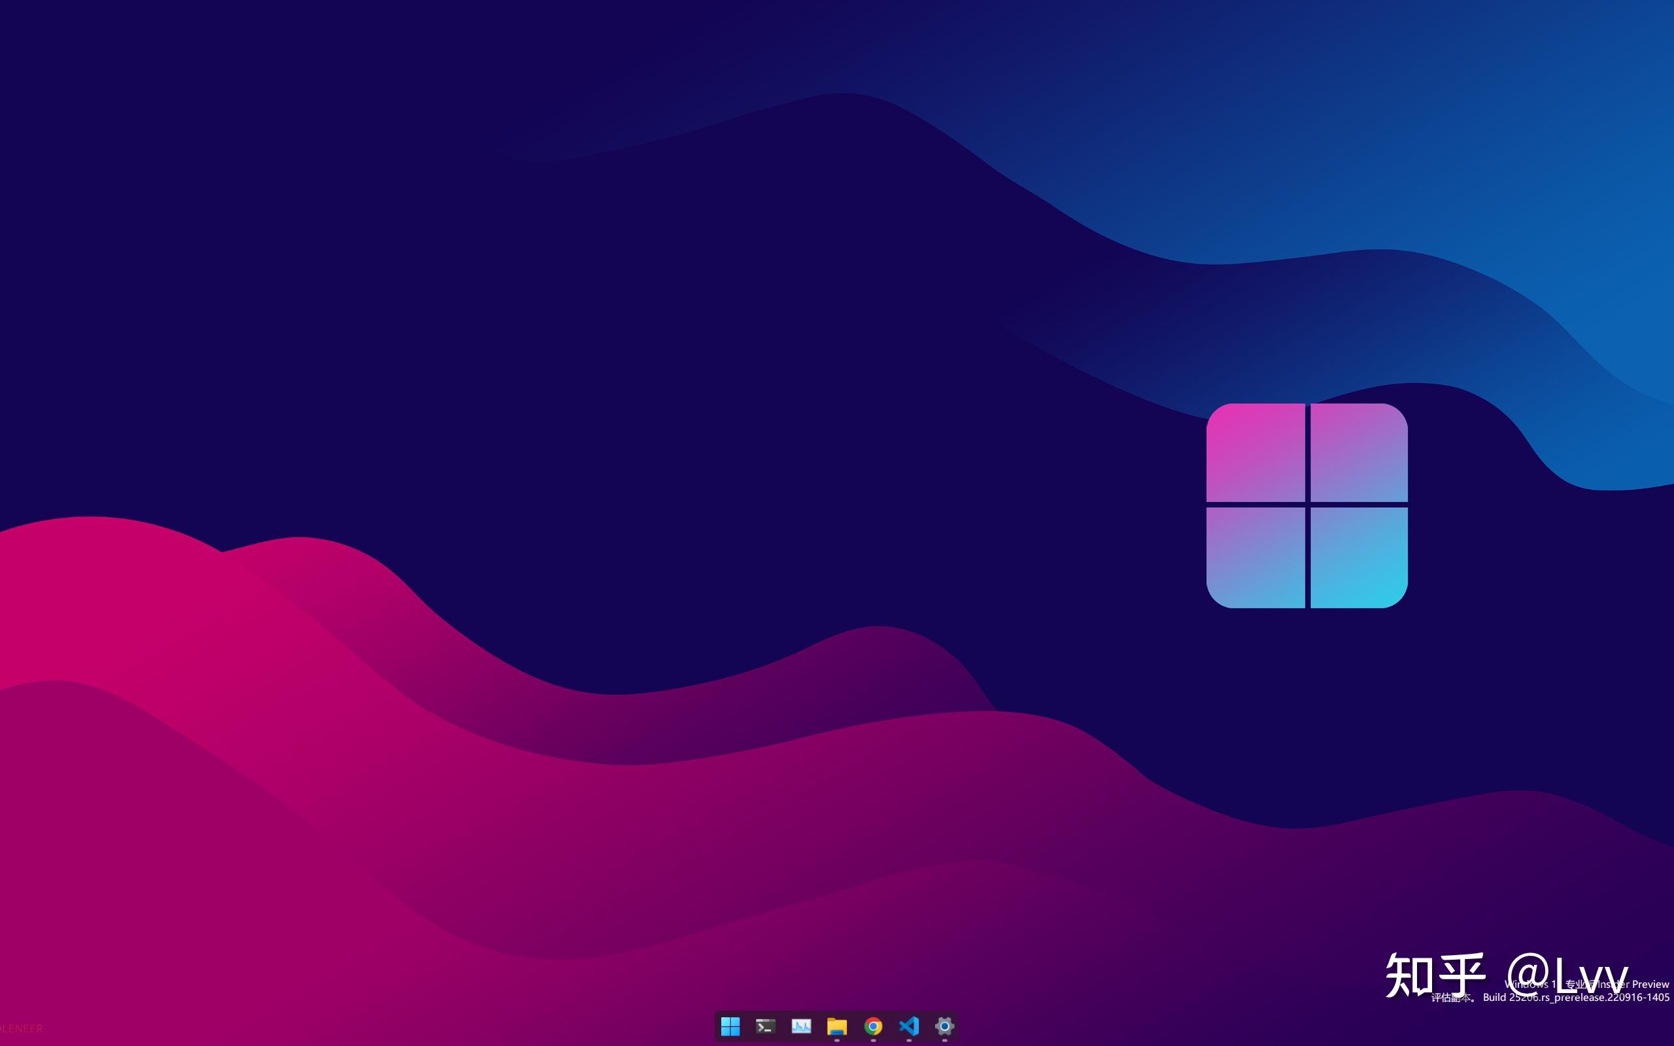Open Settings gear in the taskbar
The width and height of the screenshot is (1674, 1046).
click(944, 1026)
